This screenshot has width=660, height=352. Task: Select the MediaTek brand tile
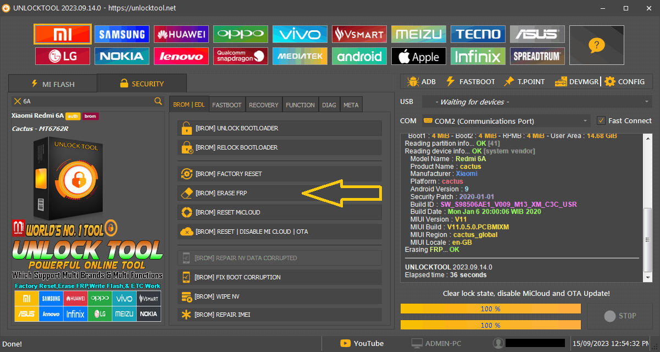click(x=300, y=56)
